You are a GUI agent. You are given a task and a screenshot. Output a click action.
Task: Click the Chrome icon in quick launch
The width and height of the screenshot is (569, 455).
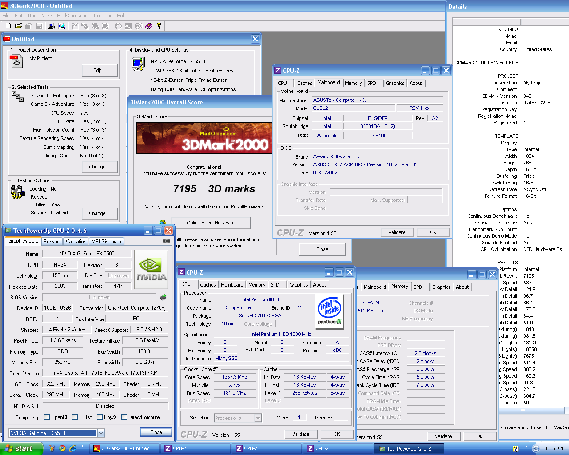62,448
